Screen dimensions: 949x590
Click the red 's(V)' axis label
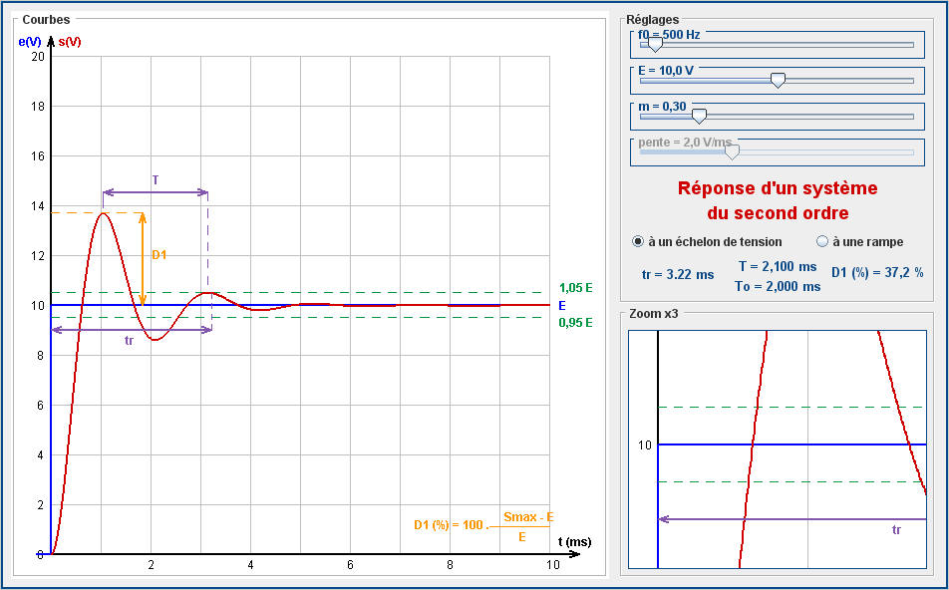[70, 42]
